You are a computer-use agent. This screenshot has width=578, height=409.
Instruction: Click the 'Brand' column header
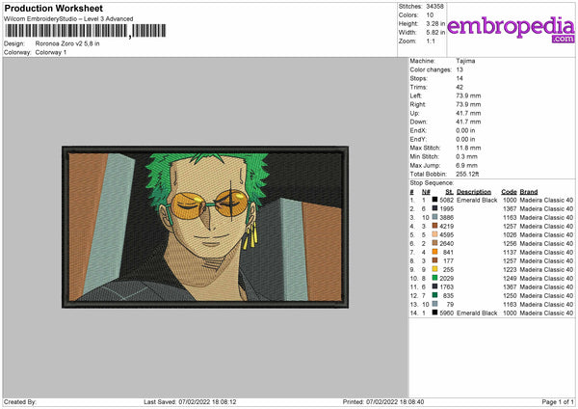pos(529,192)
